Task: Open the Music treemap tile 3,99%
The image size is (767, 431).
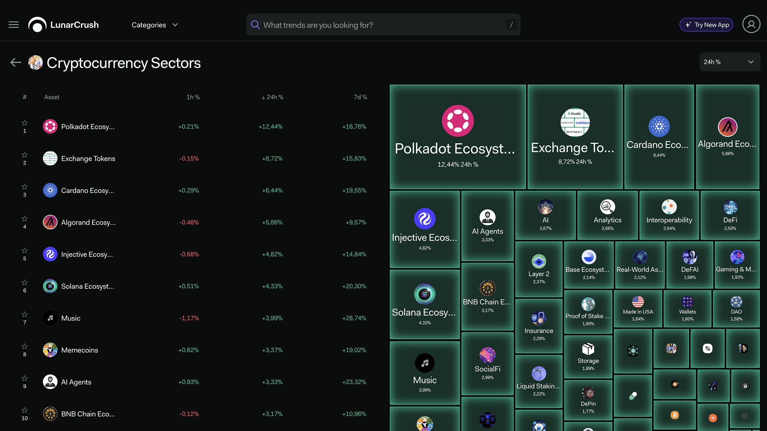Action: pos(425,373)
